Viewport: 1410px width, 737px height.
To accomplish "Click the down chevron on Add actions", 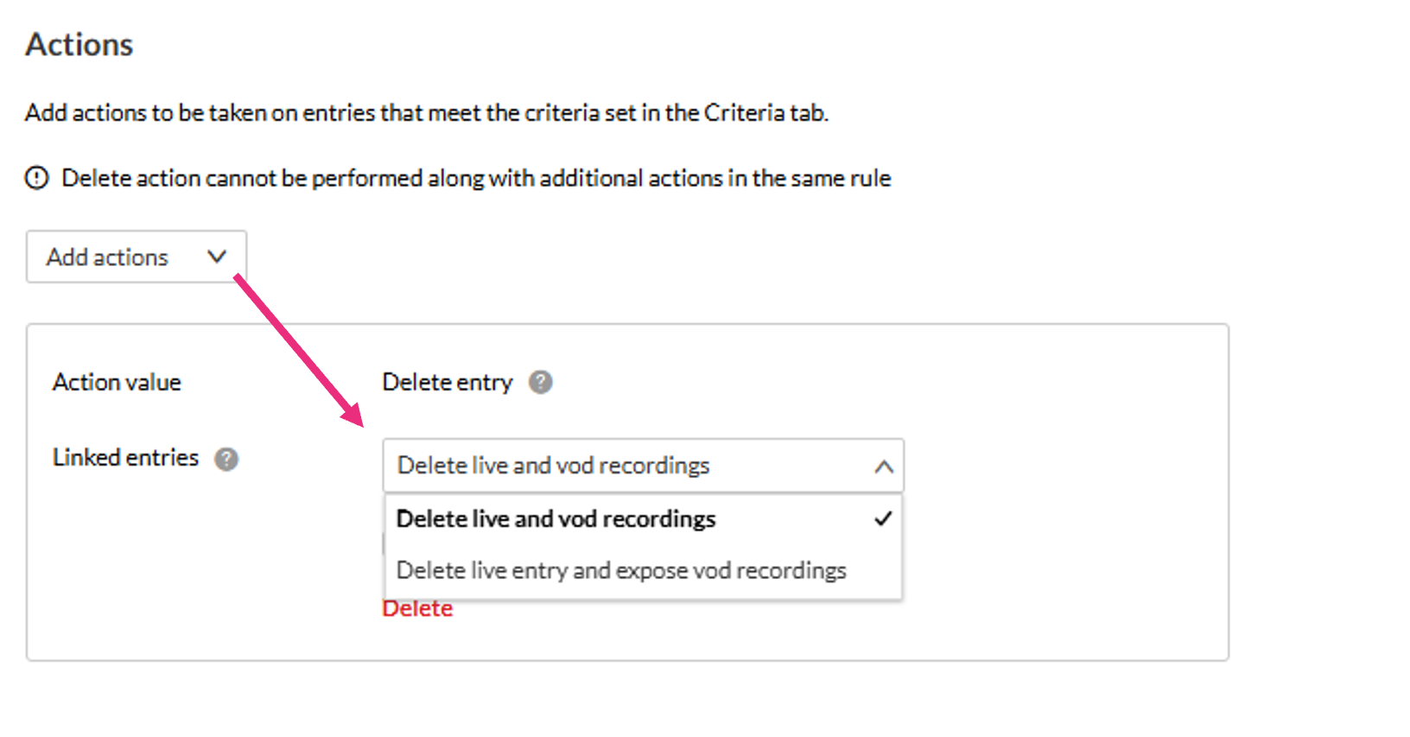I will click(x=217, y=257).
